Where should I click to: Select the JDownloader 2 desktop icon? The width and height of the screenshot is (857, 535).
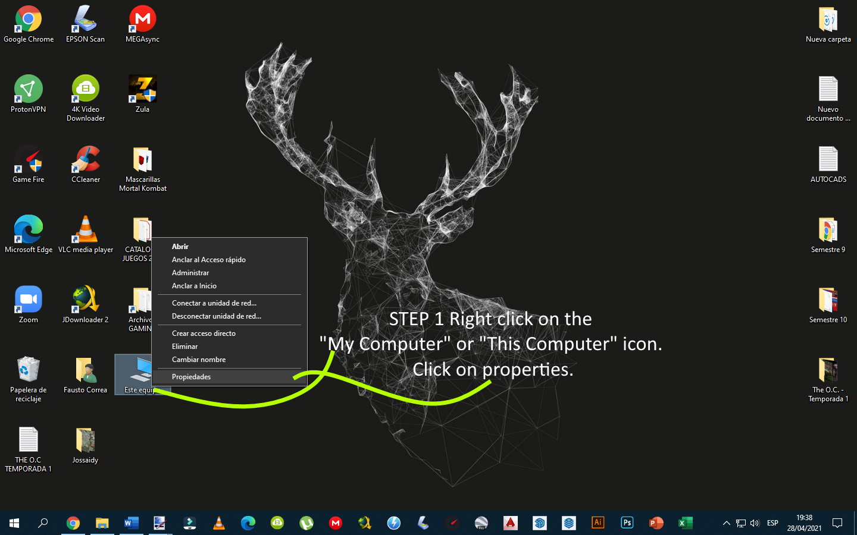86,304
